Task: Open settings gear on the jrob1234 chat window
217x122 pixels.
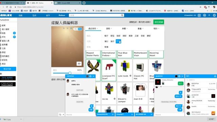Action: tap(179, 76)
